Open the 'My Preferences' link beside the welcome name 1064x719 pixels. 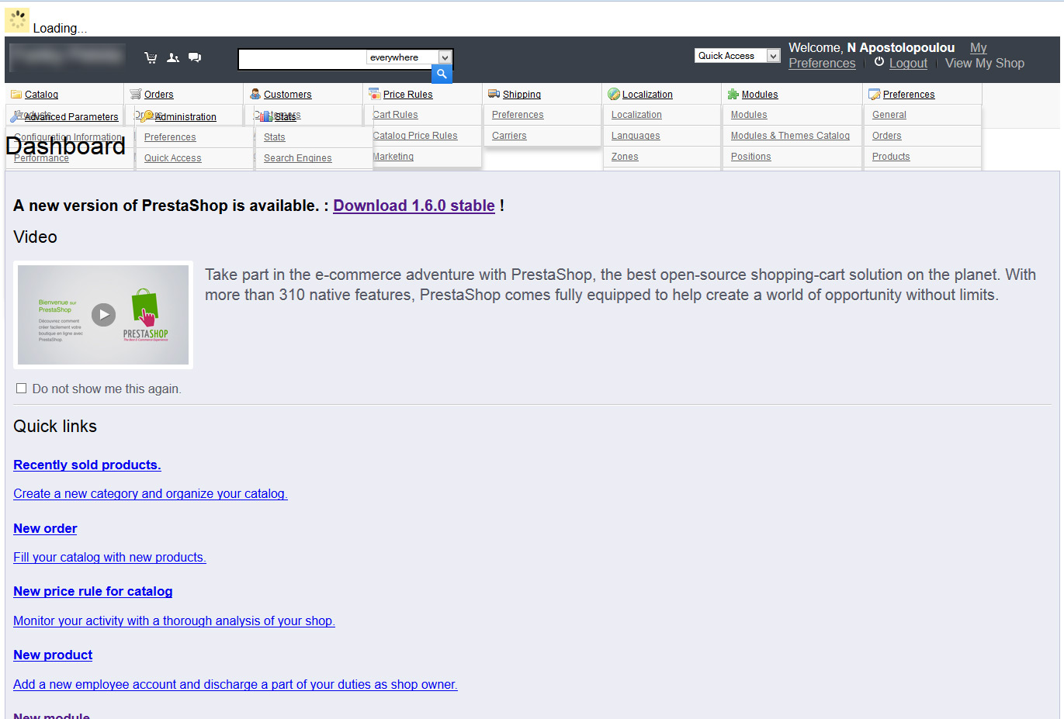point(822,64)
